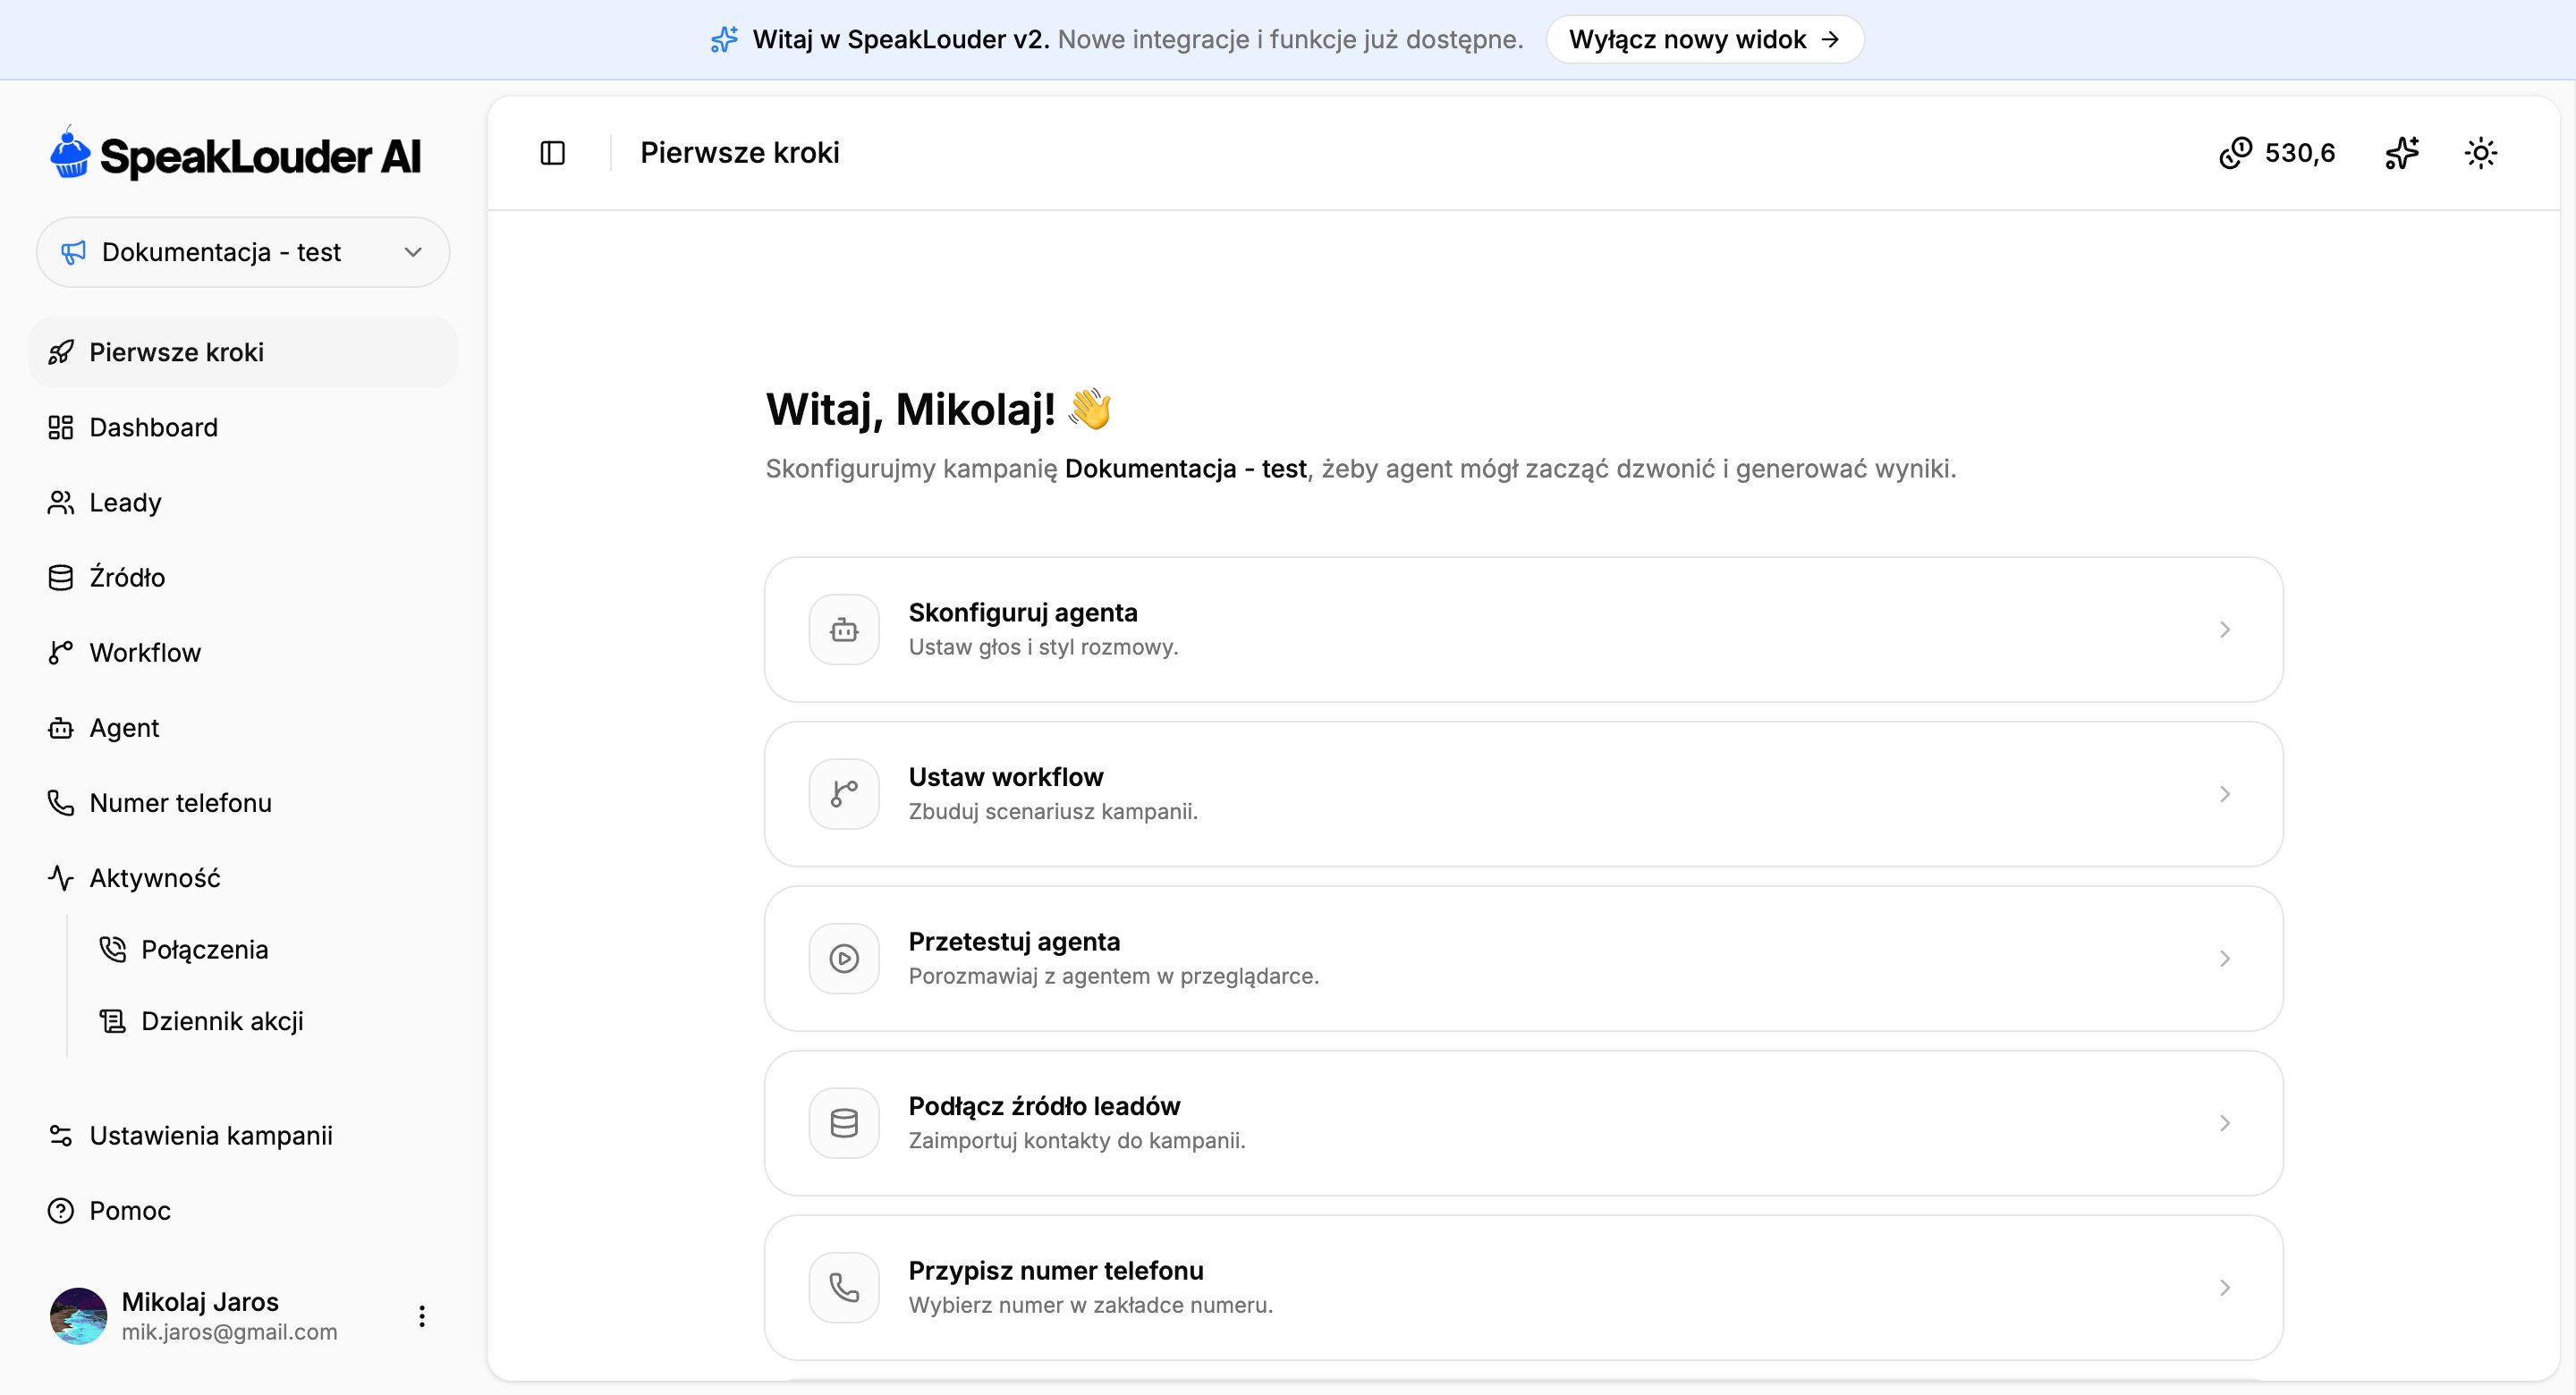Open Dashboard in sidebar

pos(243,427)
